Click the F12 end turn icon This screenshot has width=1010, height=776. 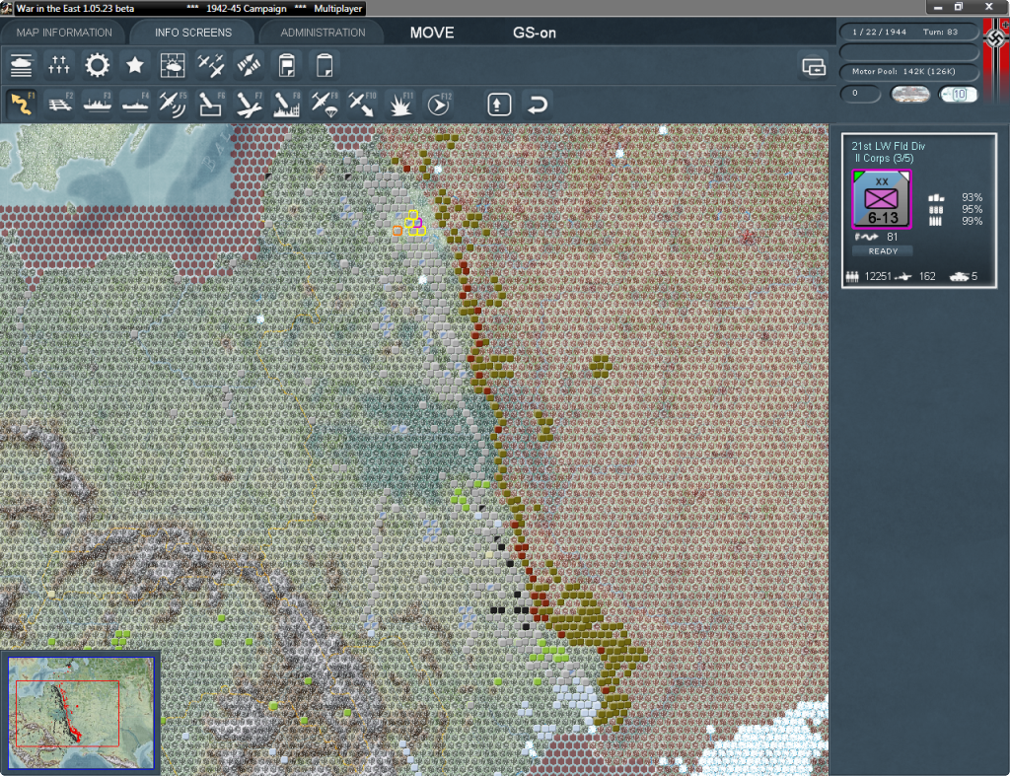439,105
